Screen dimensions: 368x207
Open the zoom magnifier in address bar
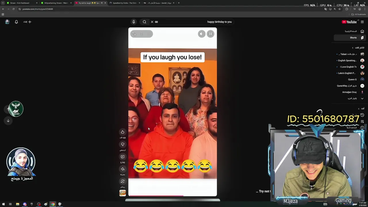335,9
